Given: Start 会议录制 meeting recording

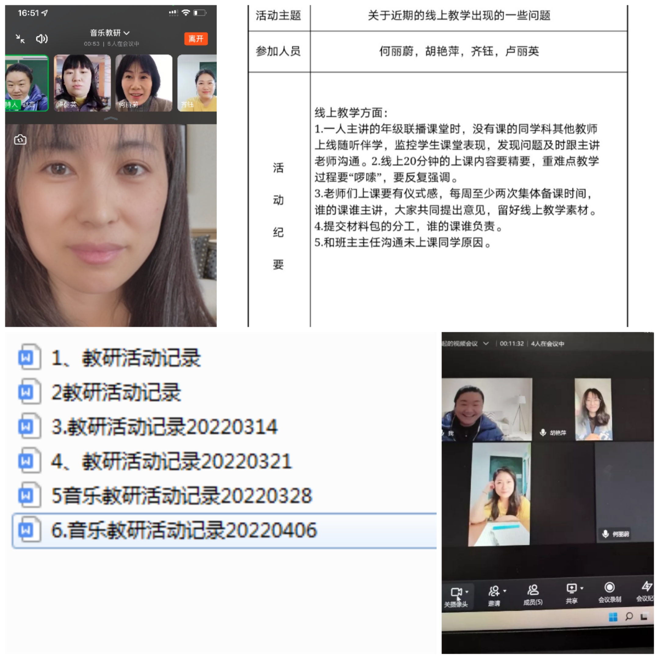Looking at the screenshot, I should point(610,588).
